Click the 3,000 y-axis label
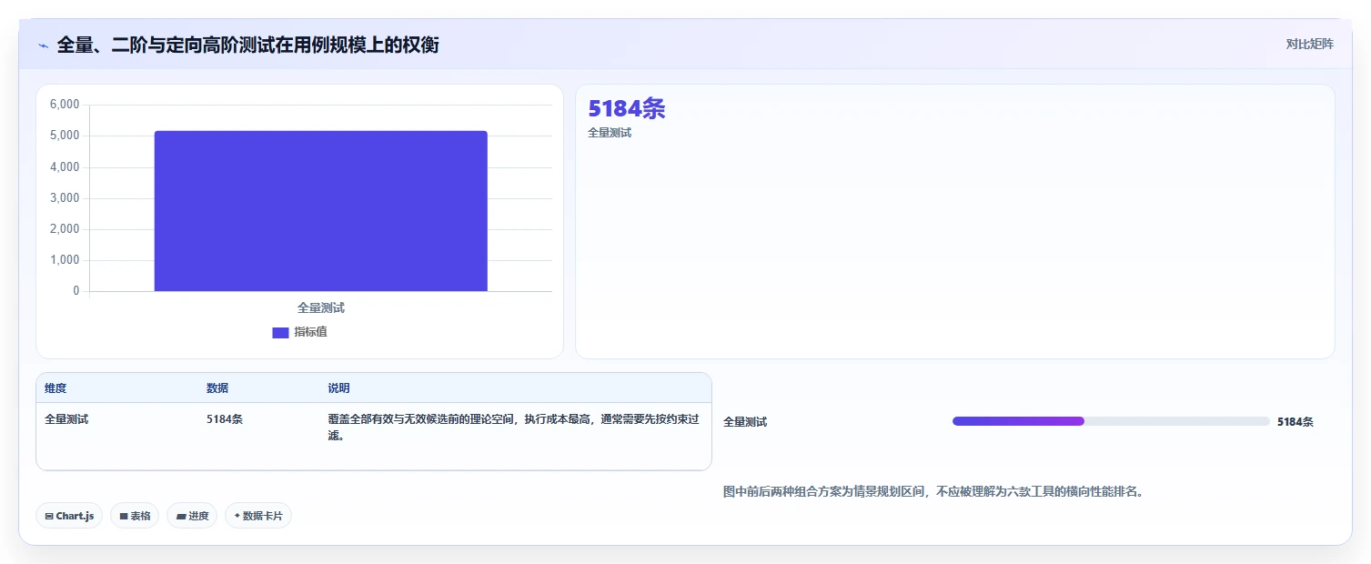 pos(64,198)
